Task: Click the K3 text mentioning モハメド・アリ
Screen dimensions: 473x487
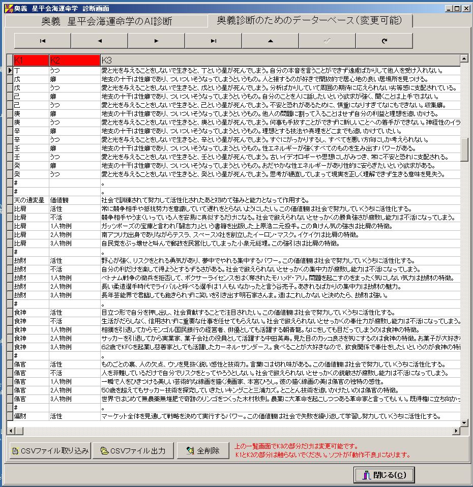Action: tap(278, 278)
